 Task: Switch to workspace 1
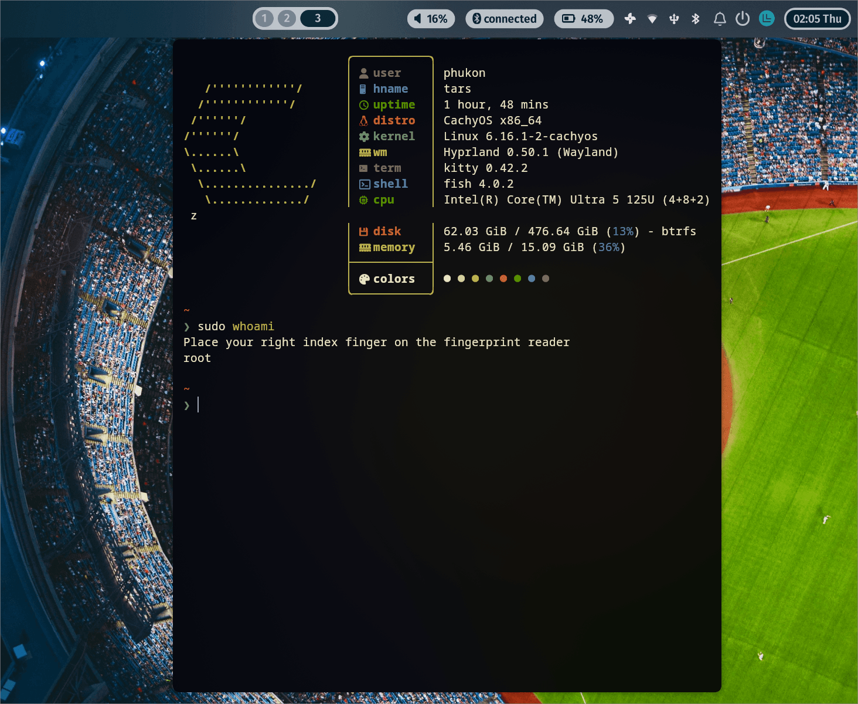(x=264, y=18)
